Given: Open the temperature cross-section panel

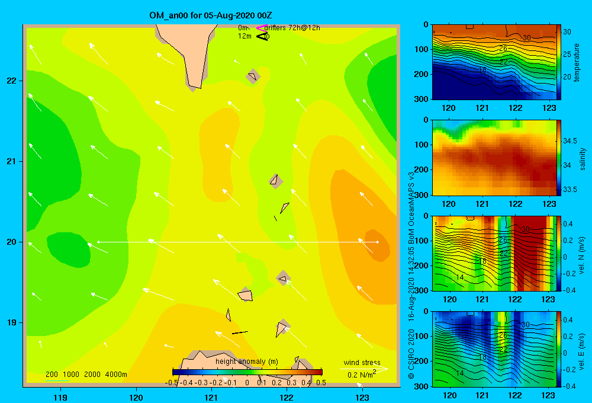Looking at the screenshot, I should pos(494,62).
